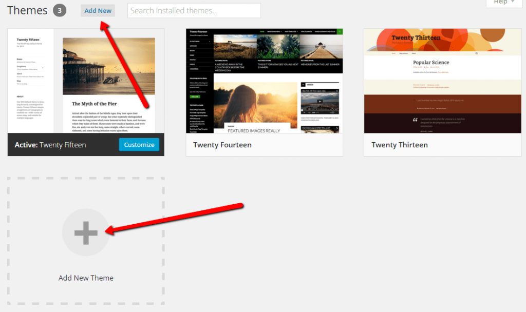Click the green search icon in Twenty Fourteen preview
The image size is (526, 312).
point(340,32)
